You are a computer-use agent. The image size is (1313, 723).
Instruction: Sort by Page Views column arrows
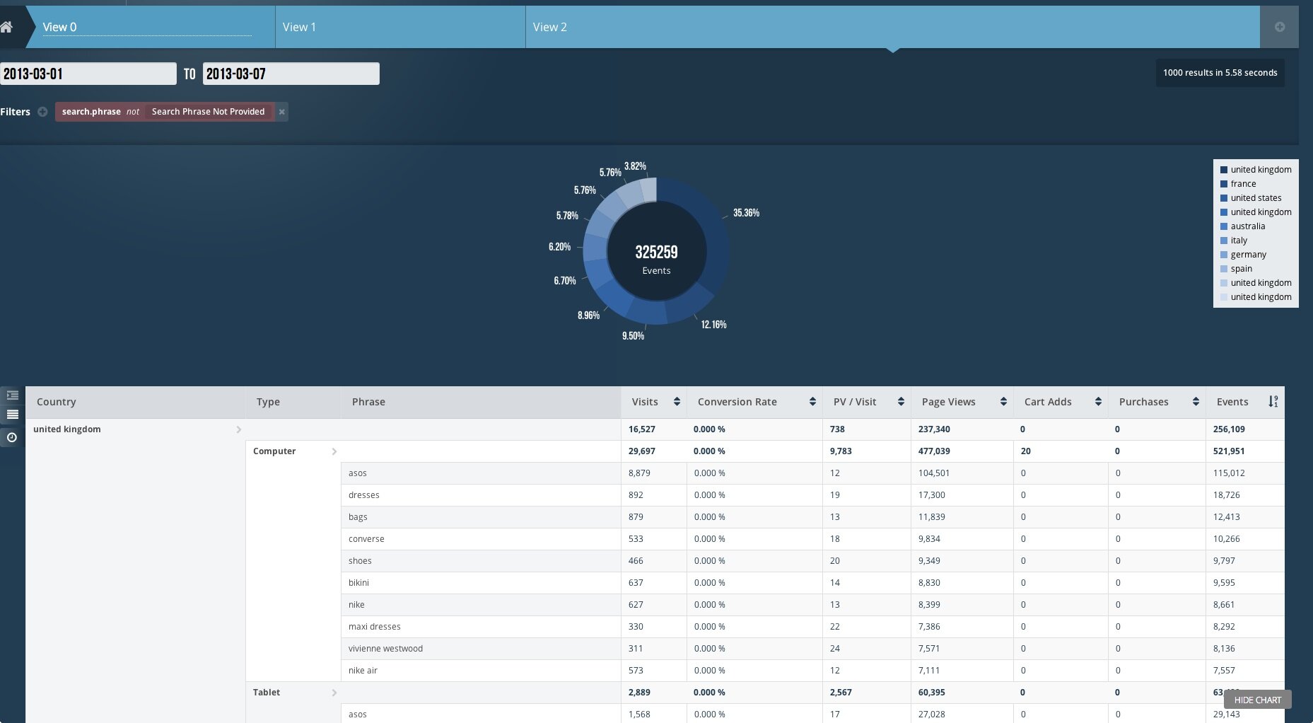click(x=1003, y=402)
